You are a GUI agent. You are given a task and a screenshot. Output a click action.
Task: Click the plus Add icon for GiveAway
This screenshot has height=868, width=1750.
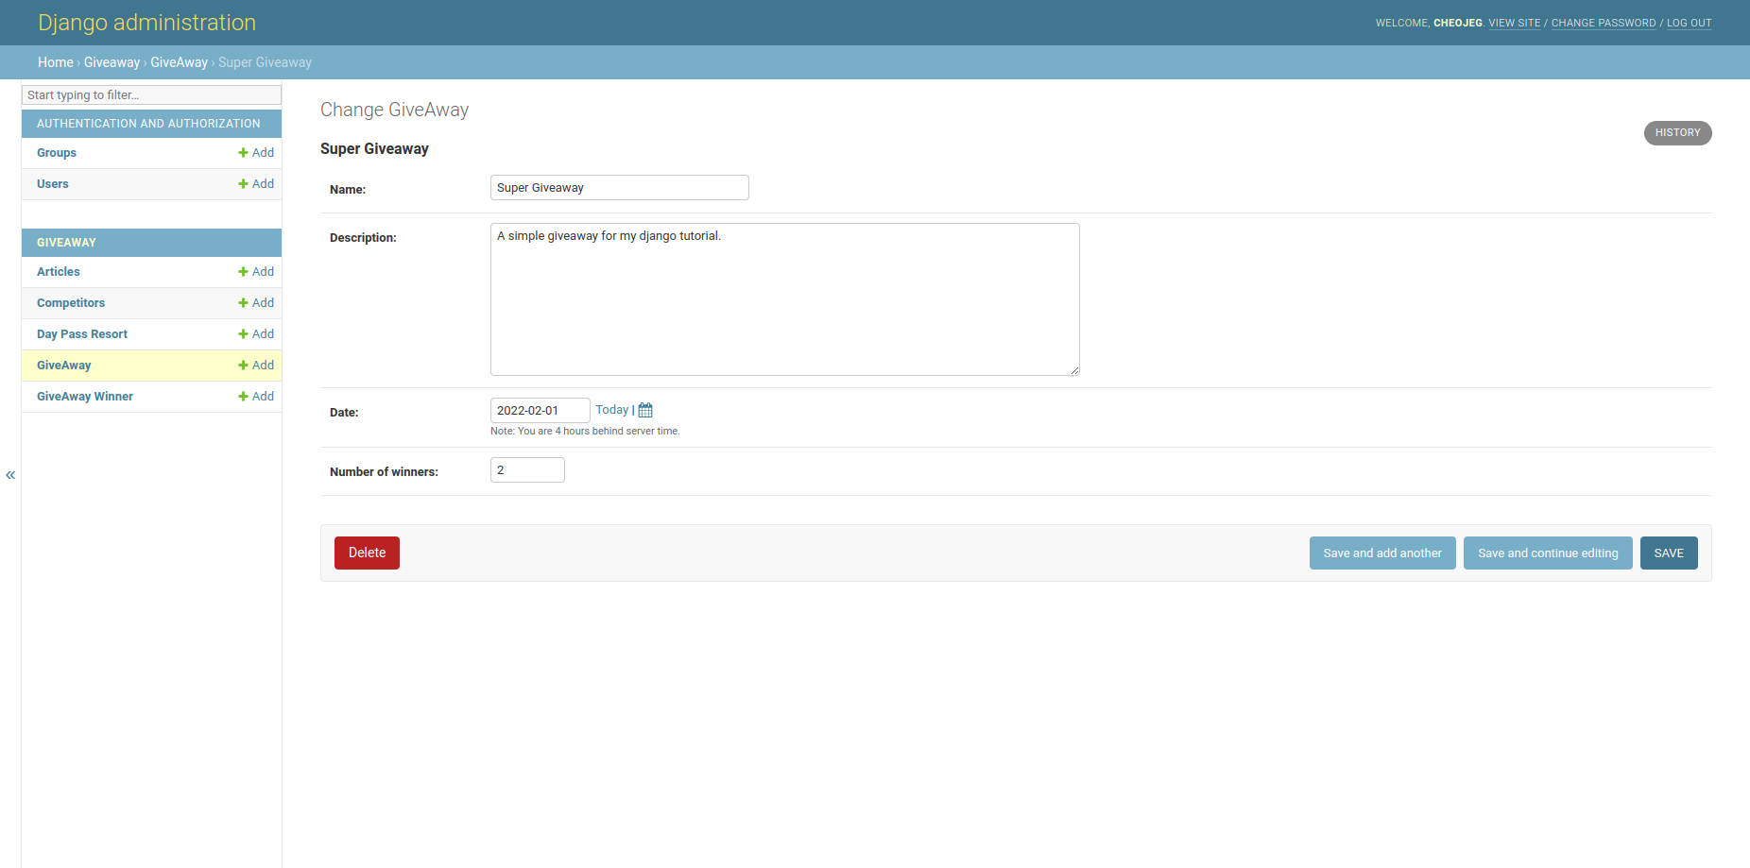(x=244, y=366)
